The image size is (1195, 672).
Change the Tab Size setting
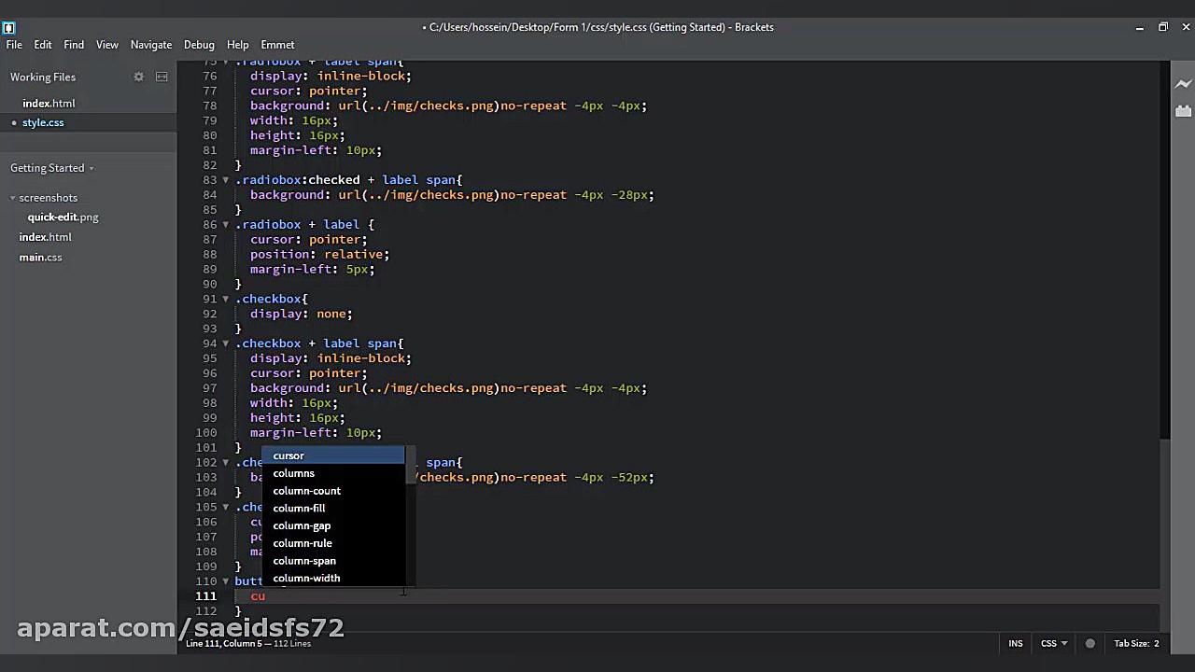[x=1136, y=643]
